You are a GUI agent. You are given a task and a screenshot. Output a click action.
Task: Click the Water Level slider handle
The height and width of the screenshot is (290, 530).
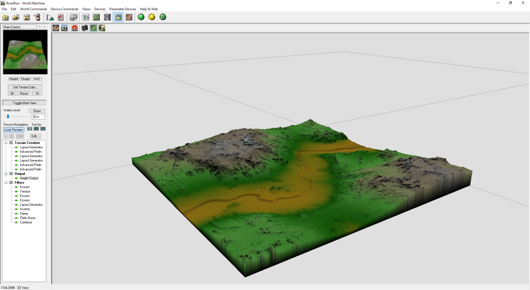click(x=8, y=117)
